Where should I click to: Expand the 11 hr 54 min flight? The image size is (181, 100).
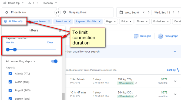(x=175, y=81)
